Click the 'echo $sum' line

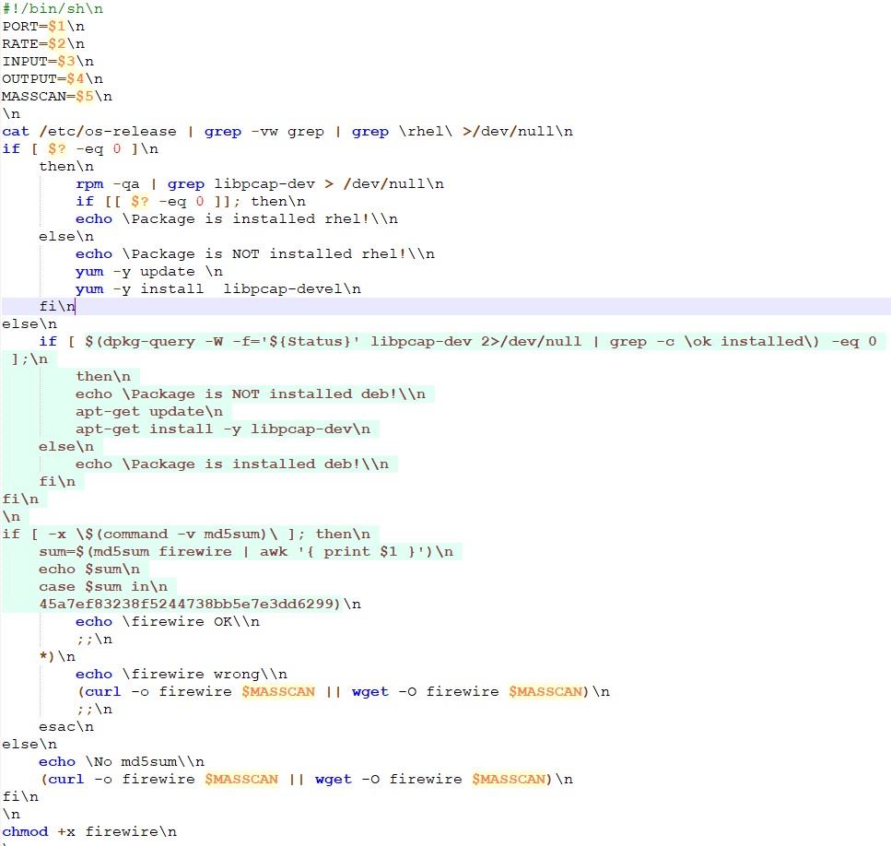89,570
